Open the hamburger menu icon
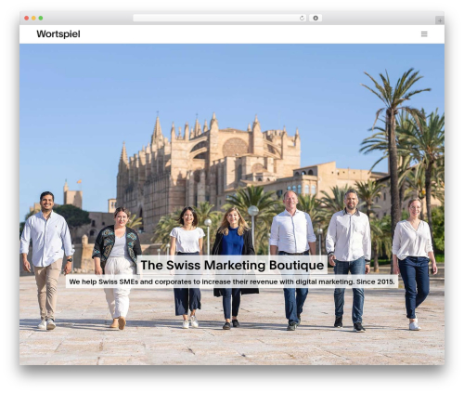This screenshot has height=393, width=464. [x=424, y=34]
